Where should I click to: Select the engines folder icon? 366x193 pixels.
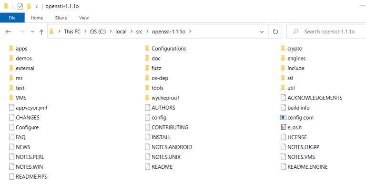click(x=283, y=58)
